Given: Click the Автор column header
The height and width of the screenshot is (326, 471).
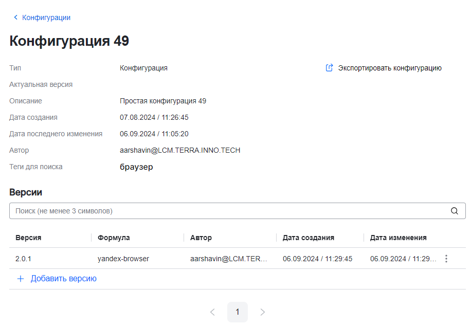Looking at the screenshot, I should tap(201, 238).
